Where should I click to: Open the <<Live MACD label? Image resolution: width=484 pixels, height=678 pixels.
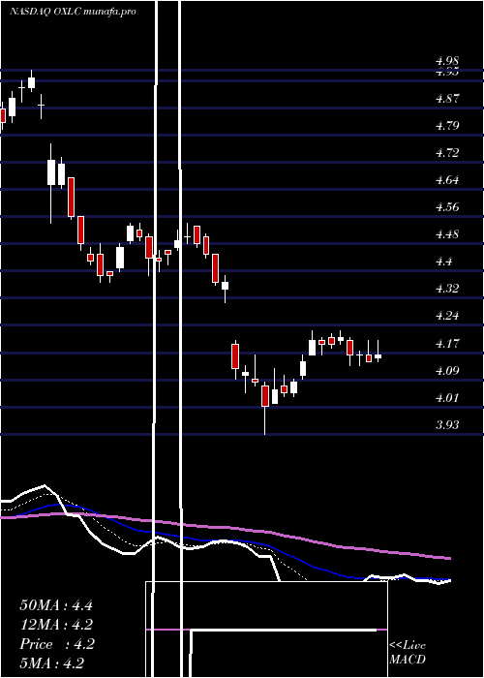tap(408, 653)
